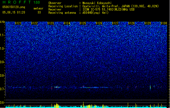Click the date stamp 05.06.15 01:20
Viewport: 170px width, 108px height.
[14, 12]
